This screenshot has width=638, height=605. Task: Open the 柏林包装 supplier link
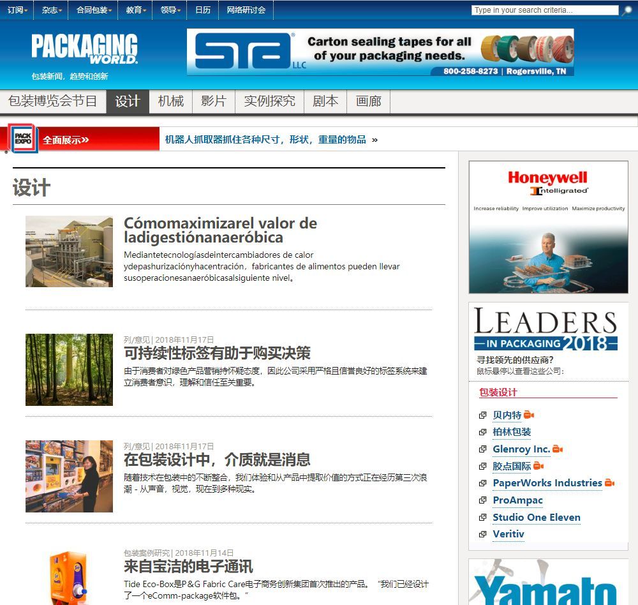(x=512, y=432)
